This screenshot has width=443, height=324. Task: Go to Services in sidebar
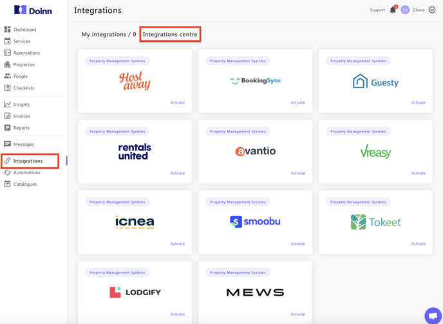coord(22,41)
